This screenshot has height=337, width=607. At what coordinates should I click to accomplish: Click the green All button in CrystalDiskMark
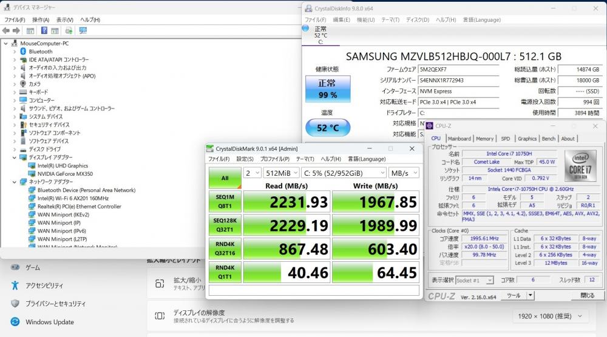[225, 178]
